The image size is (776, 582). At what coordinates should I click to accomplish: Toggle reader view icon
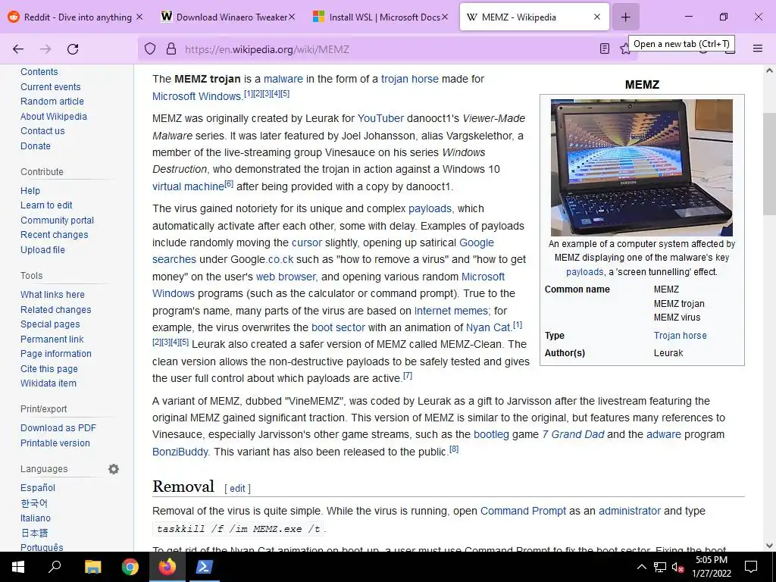tap(604, 49)
